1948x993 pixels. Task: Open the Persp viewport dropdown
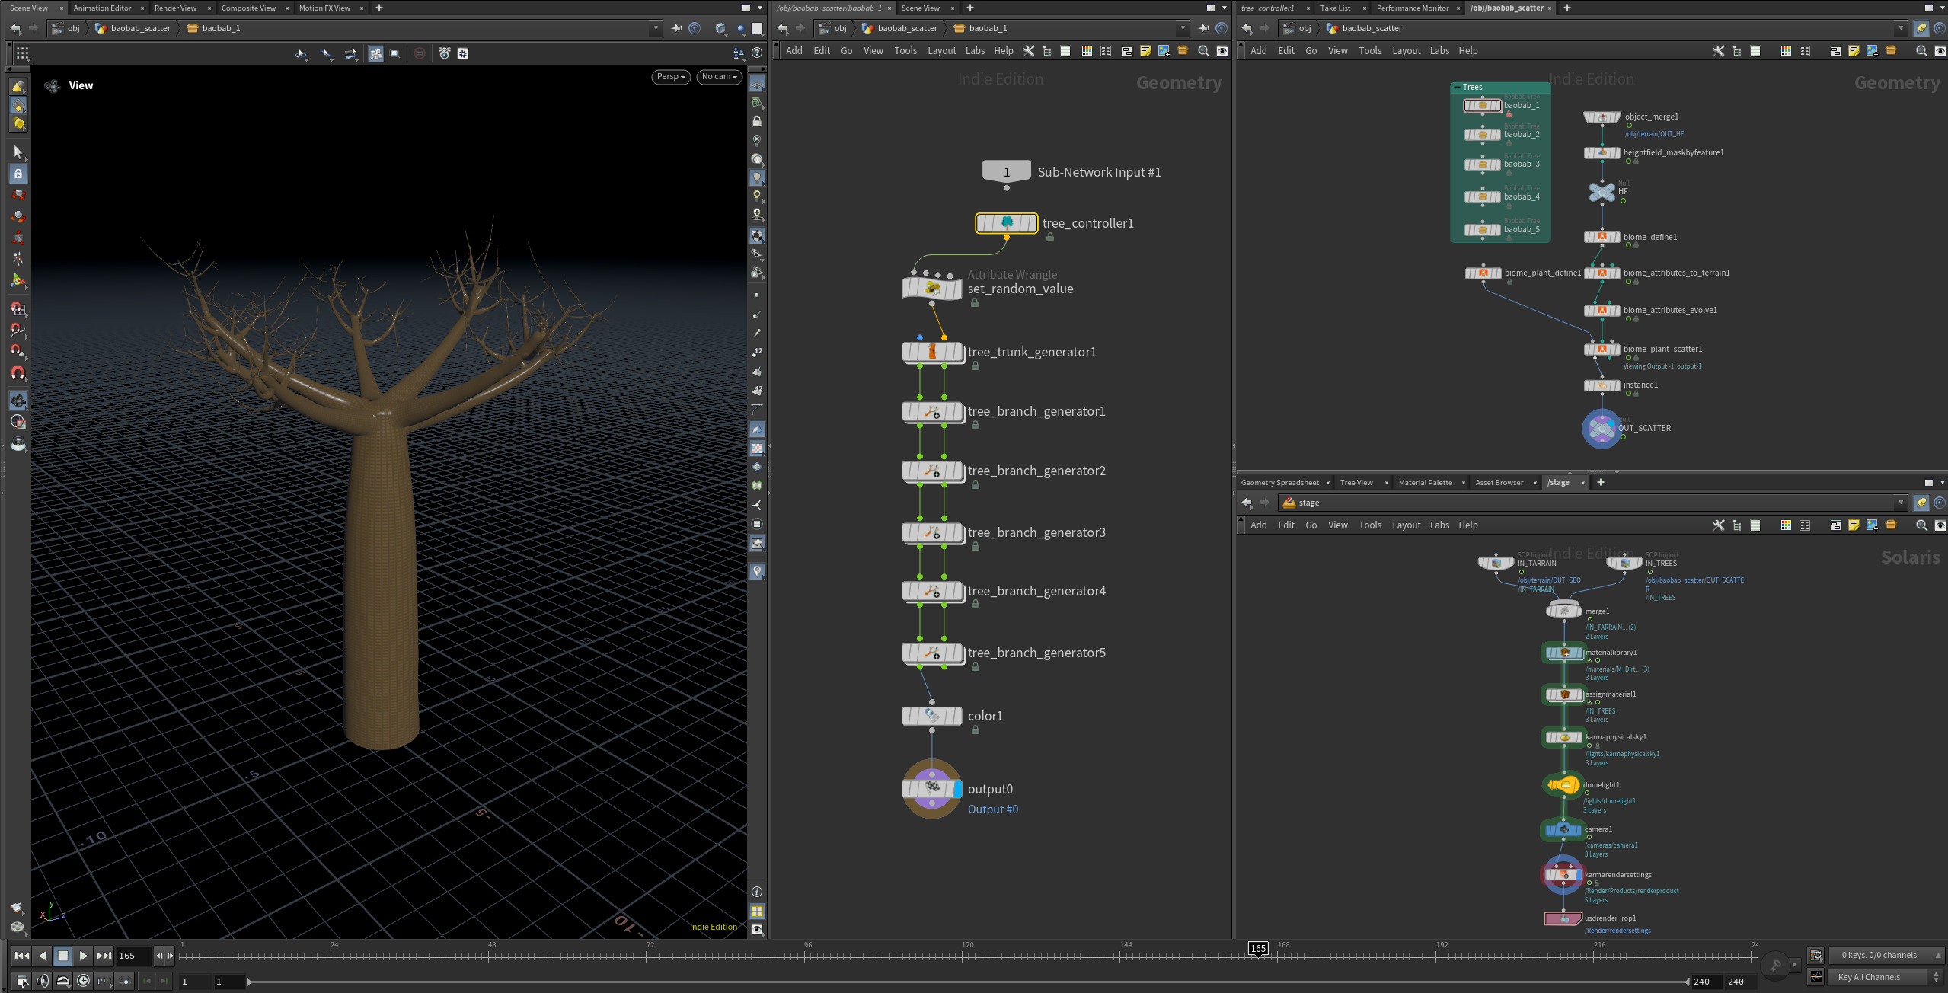pos(670,77)
